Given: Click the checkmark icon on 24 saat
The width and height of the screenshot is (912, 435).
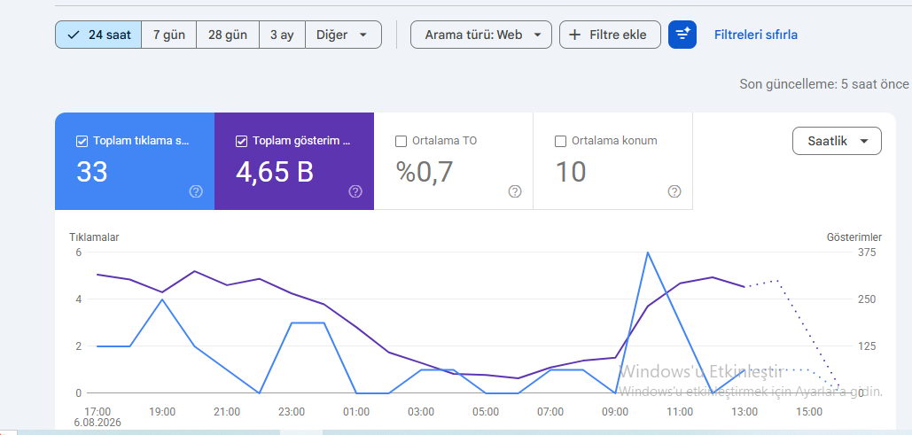Looking at the screenshot, I should (x=74, y=35).
